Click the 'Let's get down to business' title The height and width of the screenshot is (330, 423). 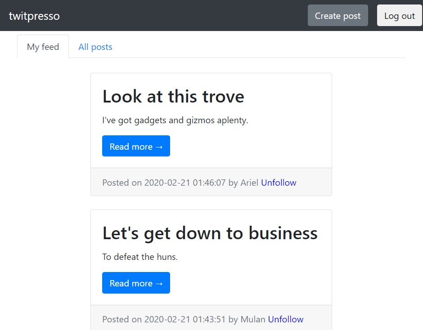pos(210,233)
